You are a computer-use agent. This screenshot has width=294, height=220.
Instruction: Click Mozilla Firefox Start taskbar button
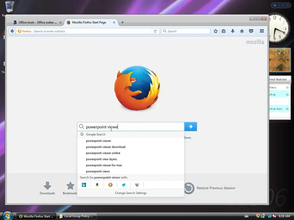(x=36, y=216)
